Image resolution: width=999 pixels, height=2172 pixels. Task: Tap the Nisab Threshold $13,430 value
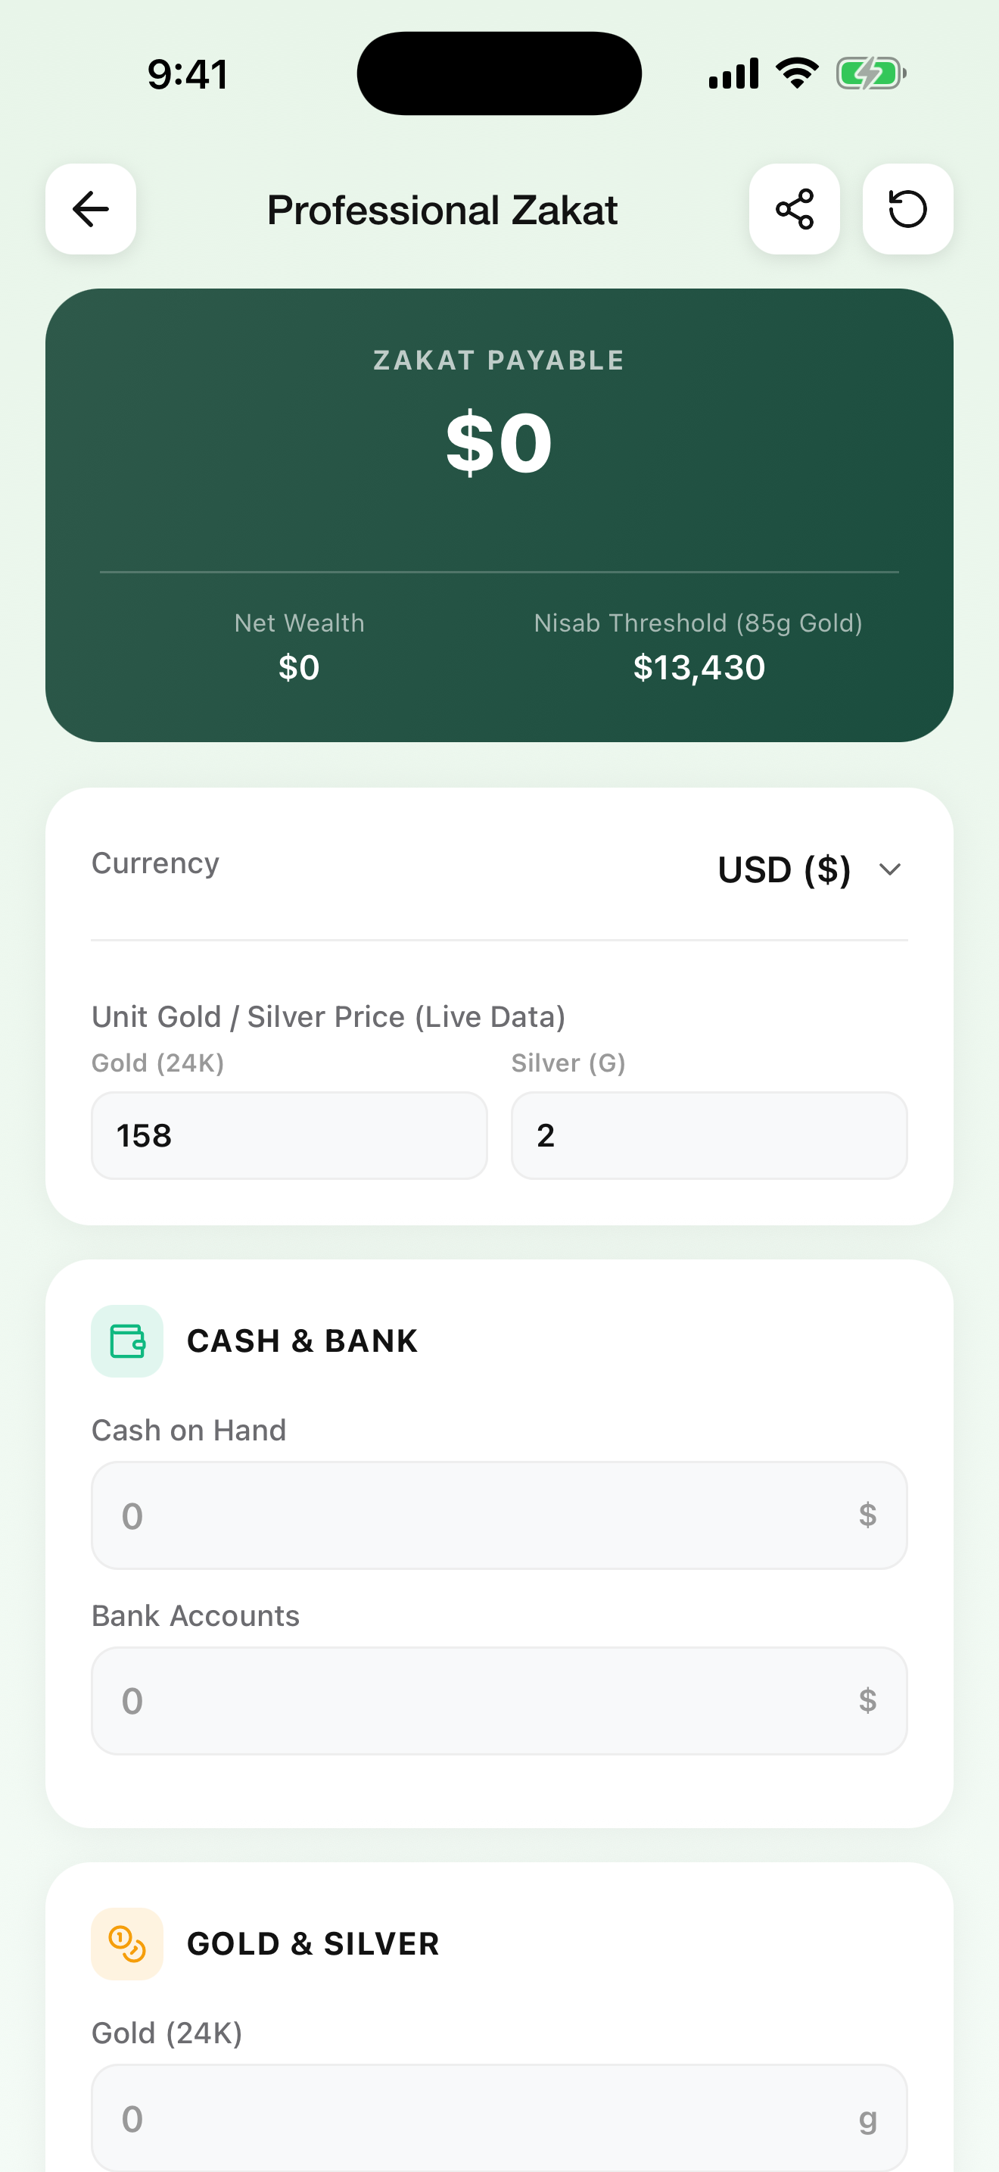click(x=699, y=667)
